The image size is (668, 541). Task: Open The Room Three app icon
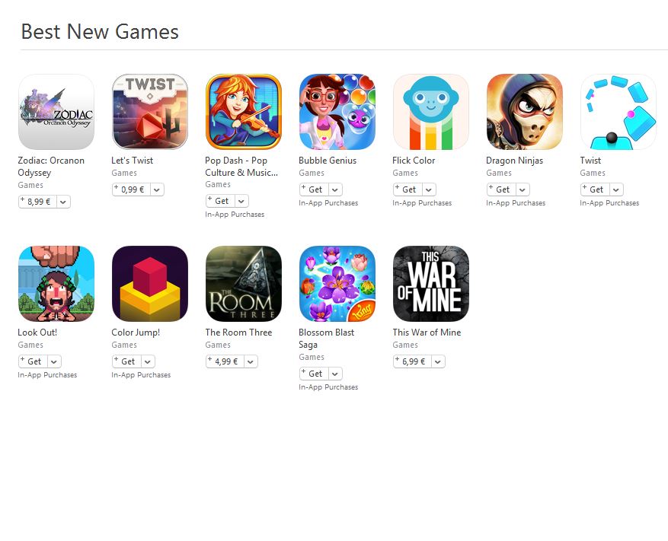[x=244, y=284]
